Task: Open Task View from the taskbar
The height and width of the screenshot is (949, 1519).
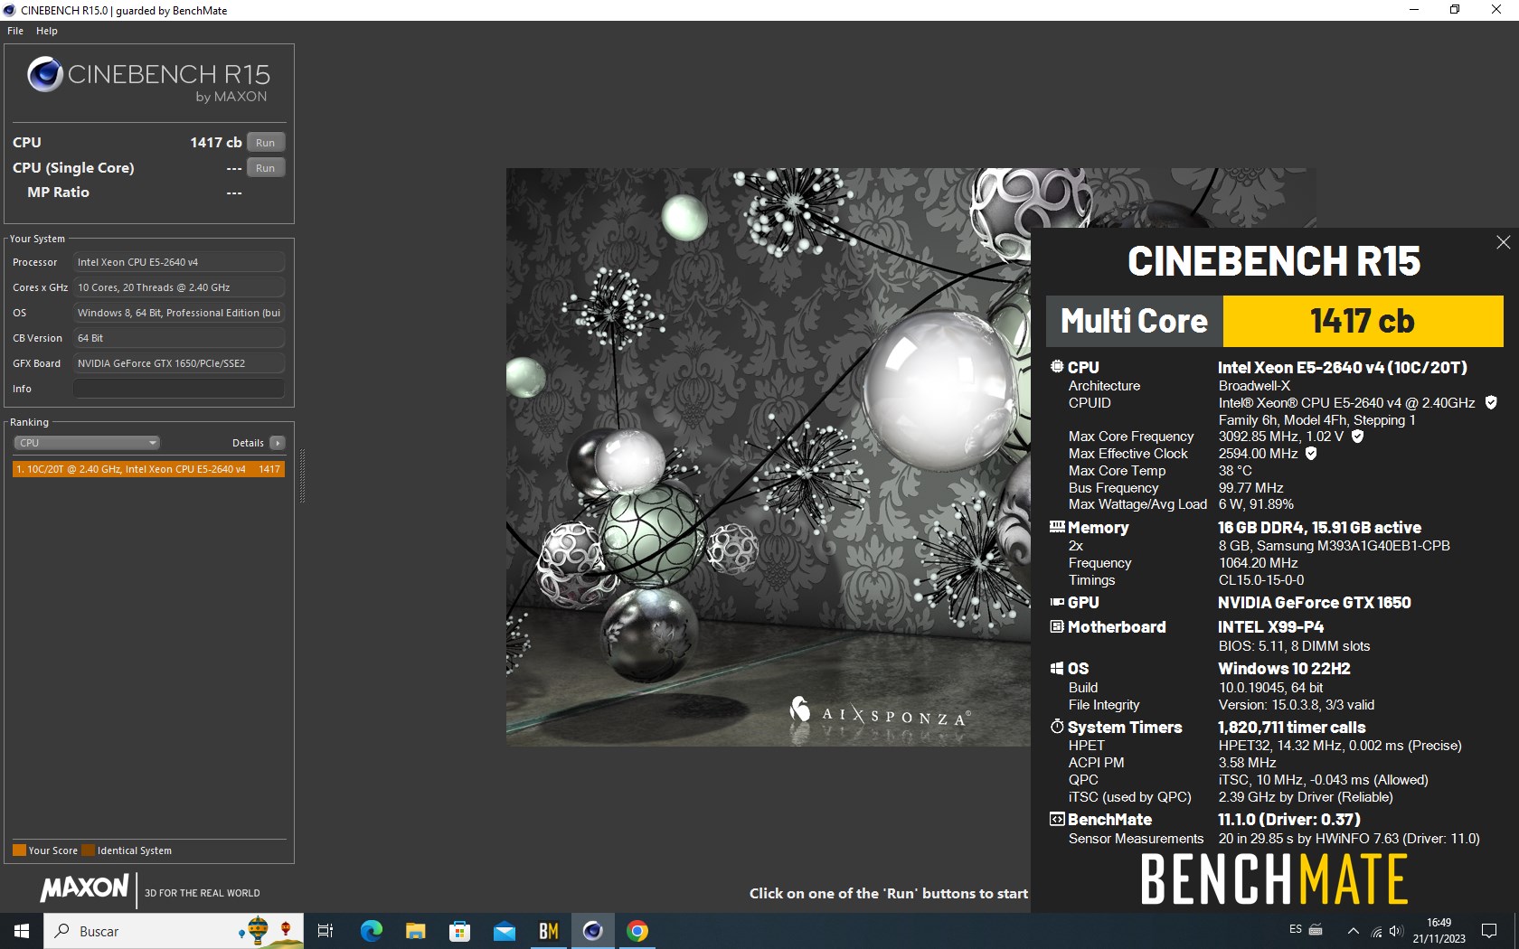Action: 325,931
